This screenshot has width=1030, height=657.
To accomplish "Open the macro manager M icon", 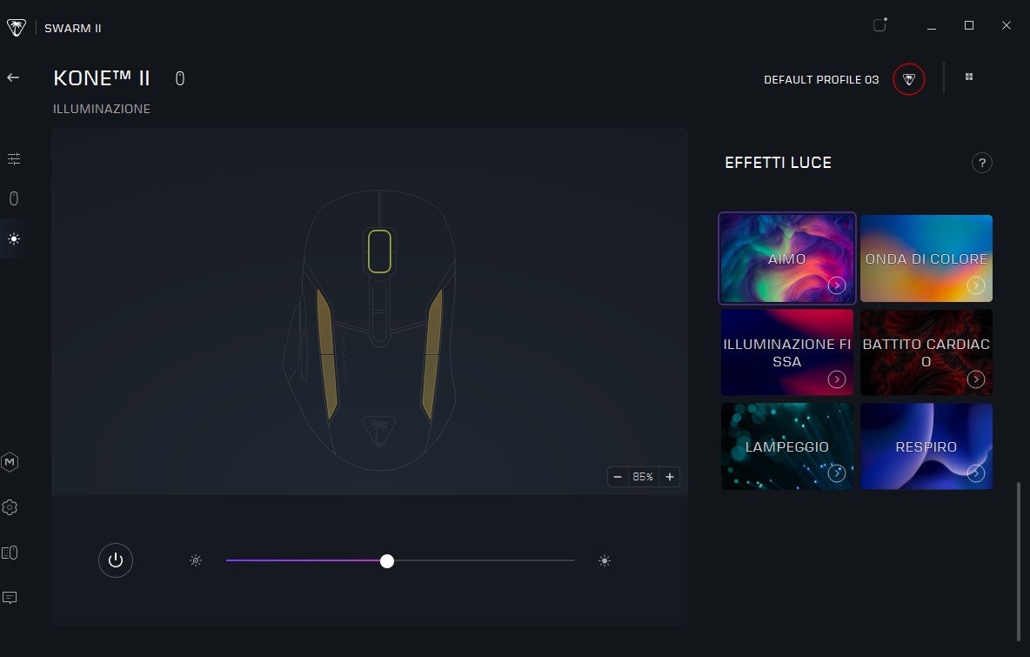I will coord(10,462).
